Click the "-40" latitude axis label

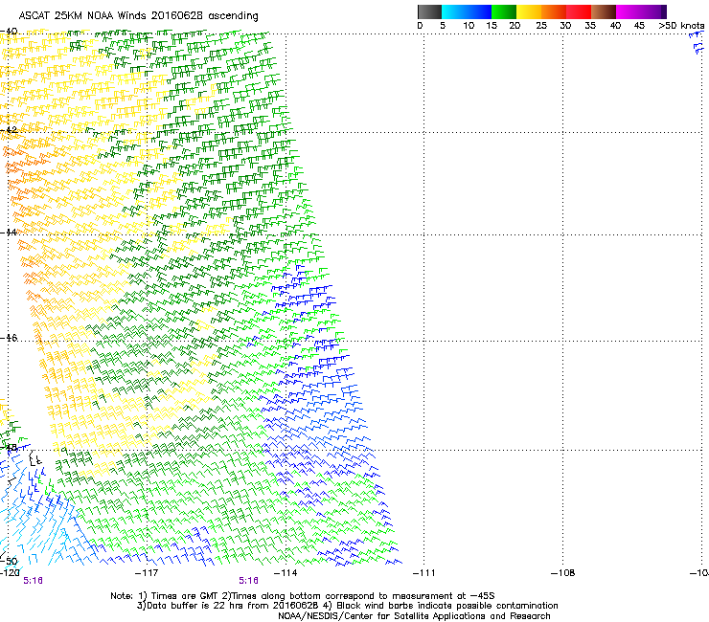click(9, 32)
